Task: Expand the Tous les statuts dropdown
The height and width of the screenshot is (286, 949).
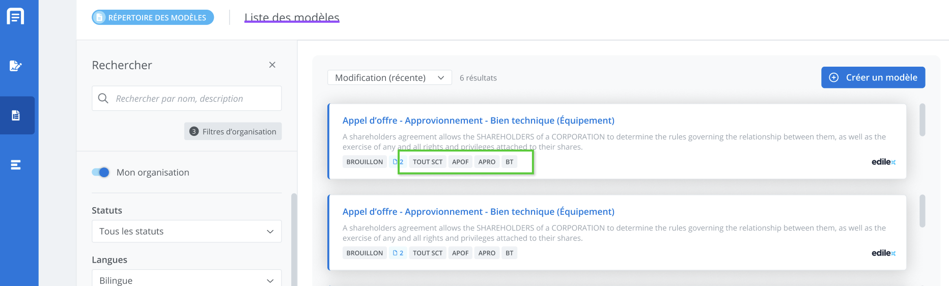Action: pos(186,231)
